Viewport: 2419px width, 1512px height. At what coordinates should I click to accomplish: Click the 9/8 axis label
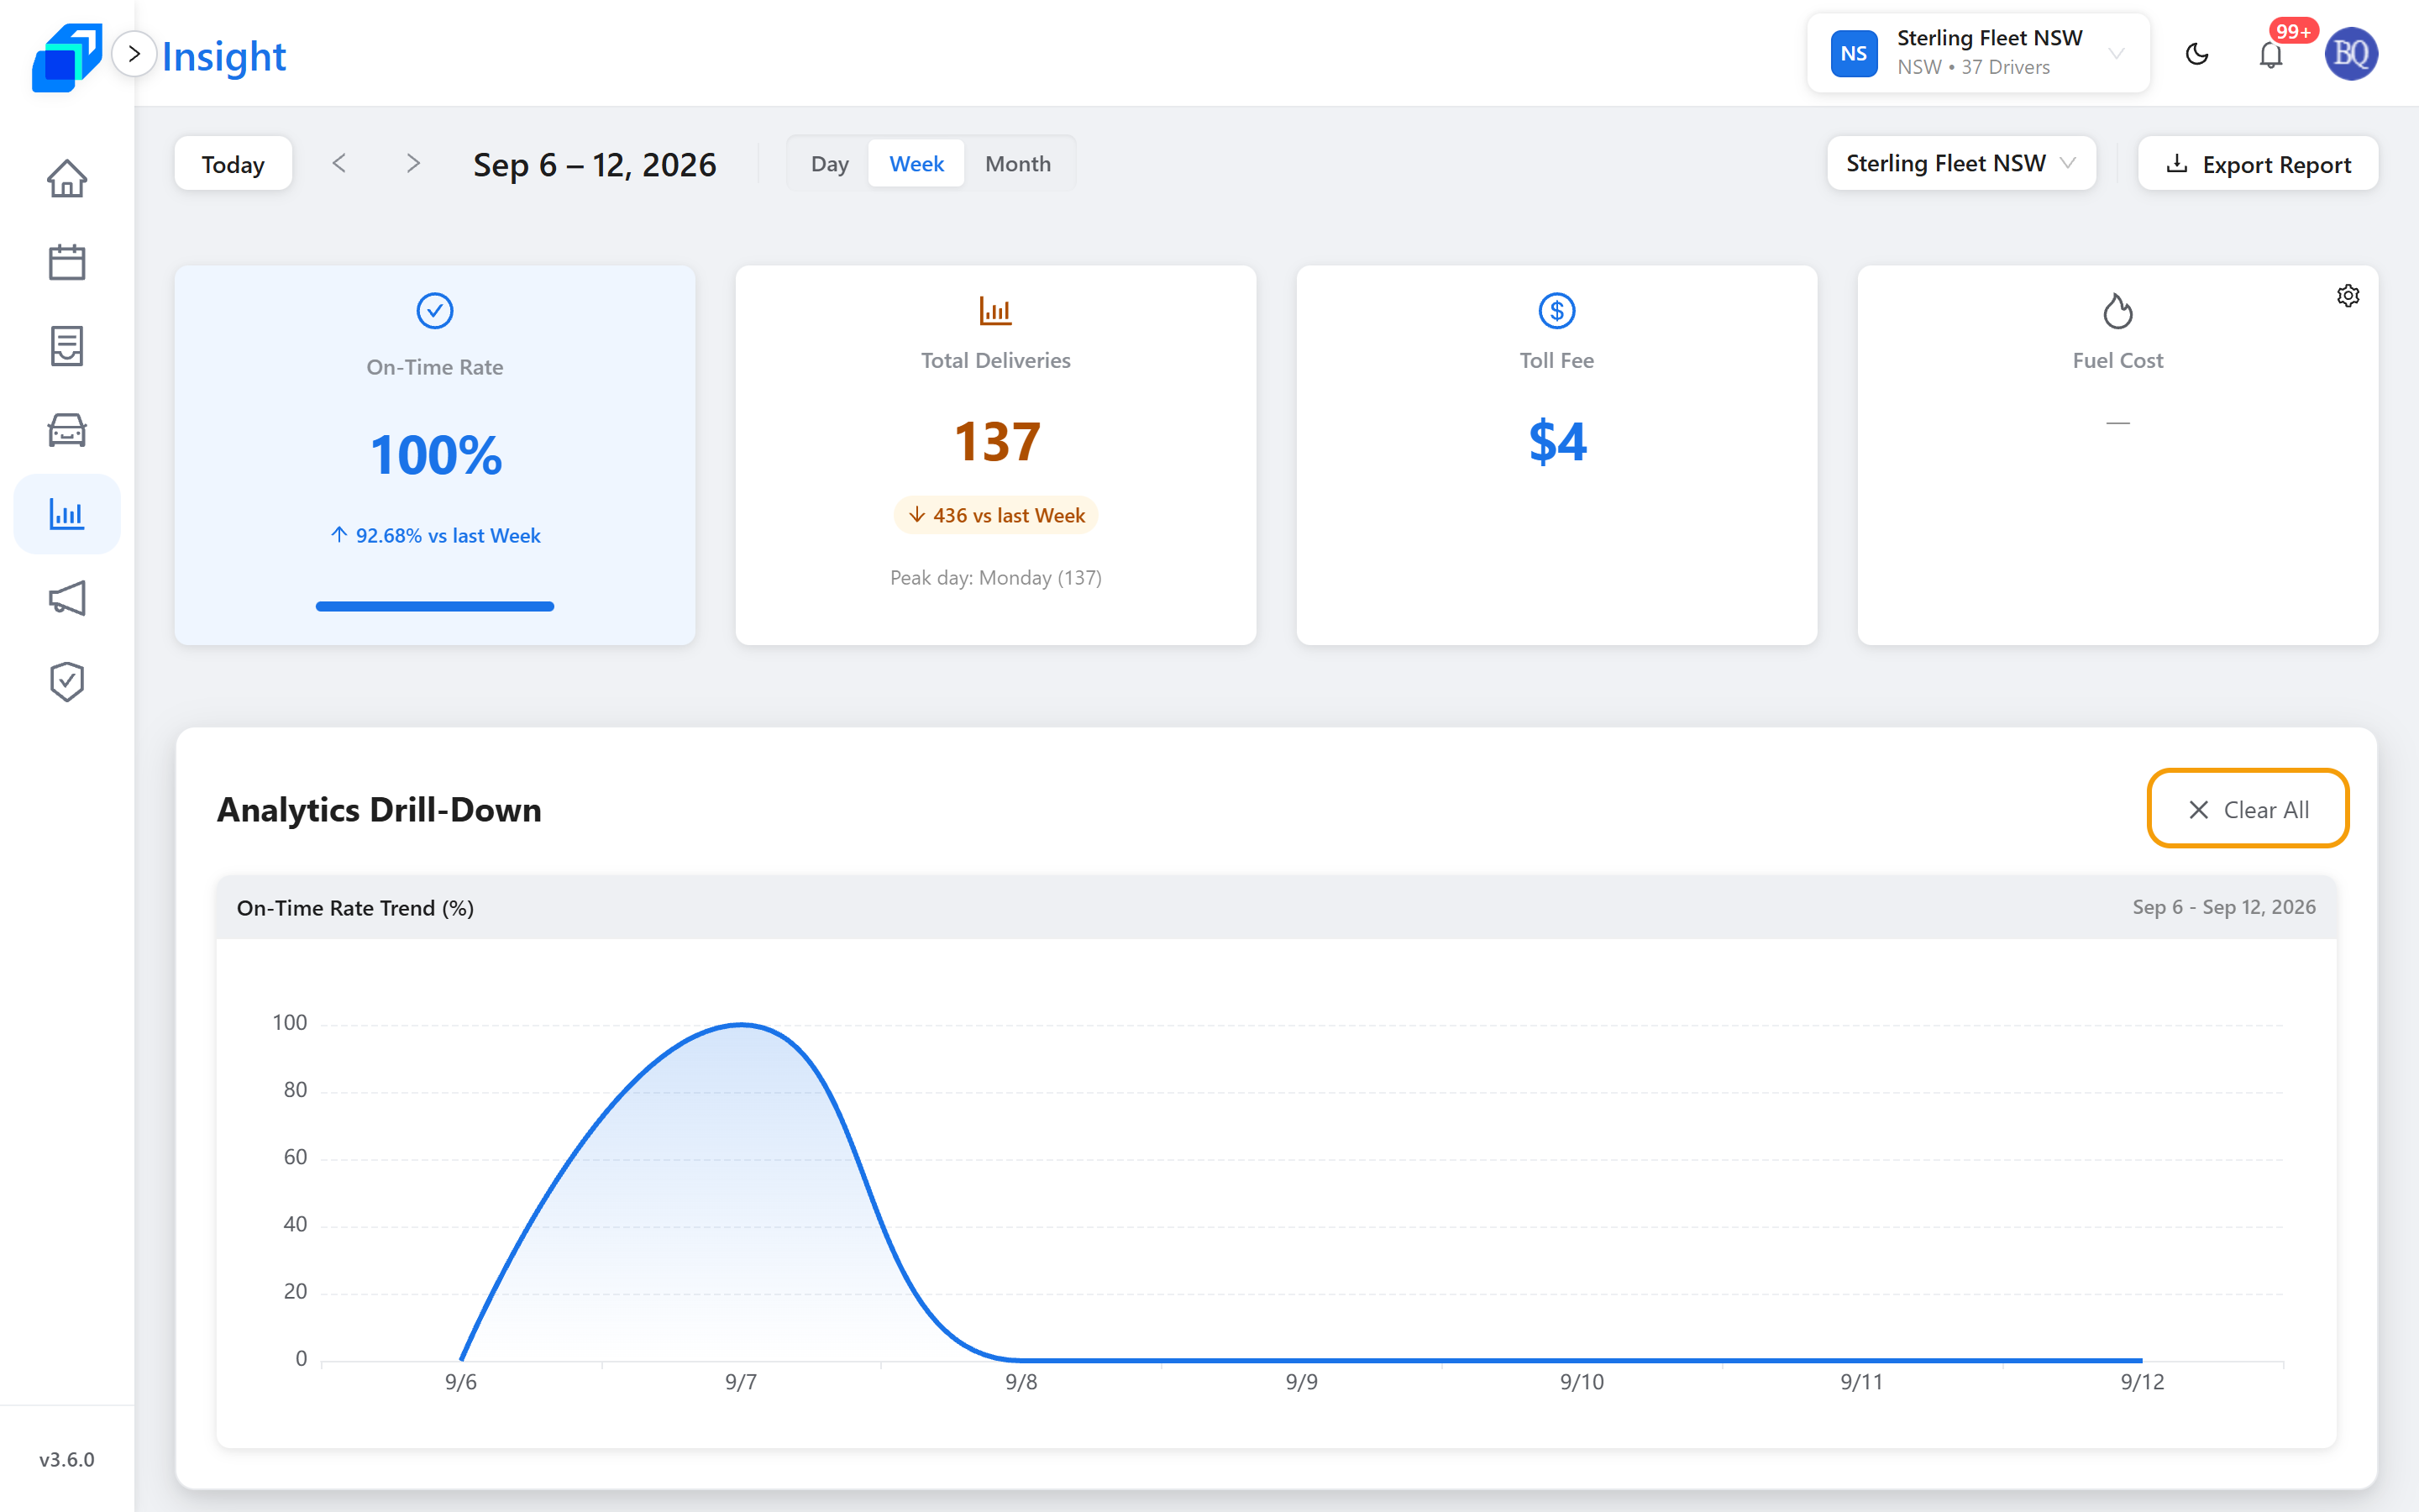click(x=1021, y=1382)
